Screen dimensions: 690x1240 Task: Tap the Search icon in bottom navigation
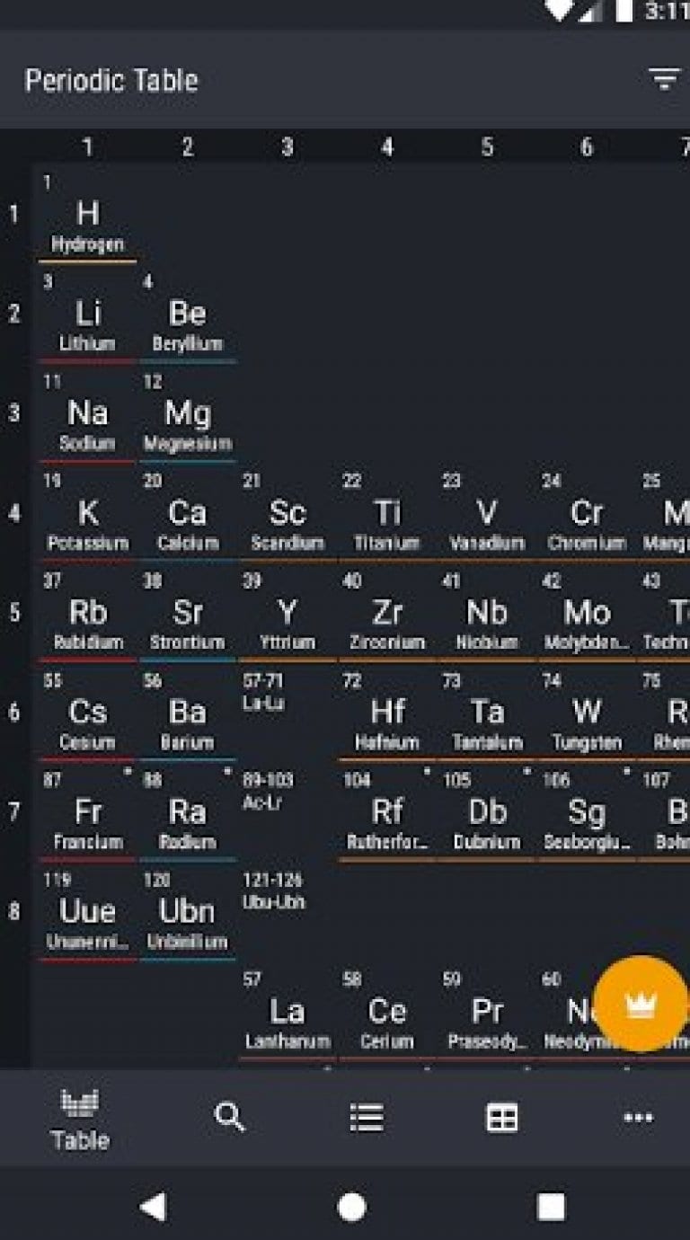click(x=230, y=1116)
